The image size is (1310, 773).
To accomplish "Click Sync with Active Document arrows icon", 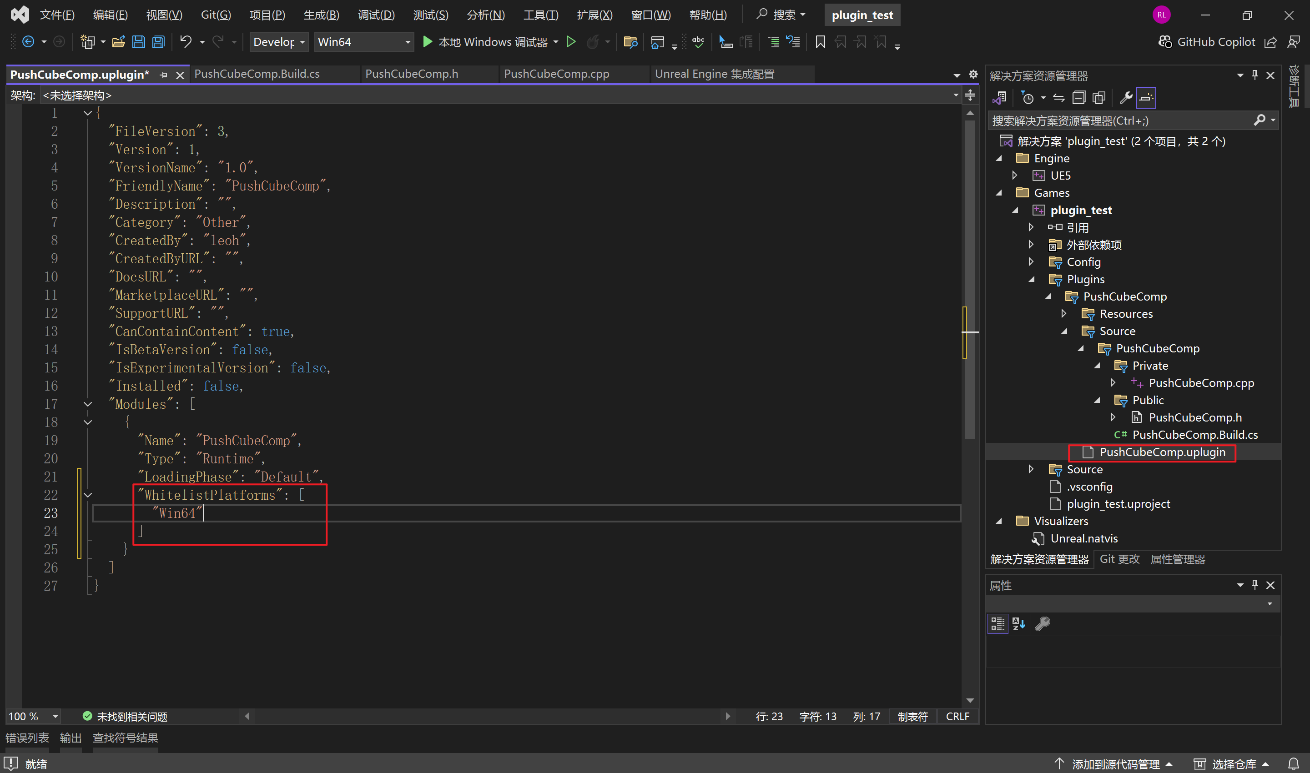I will click(x=1059, y=97).
